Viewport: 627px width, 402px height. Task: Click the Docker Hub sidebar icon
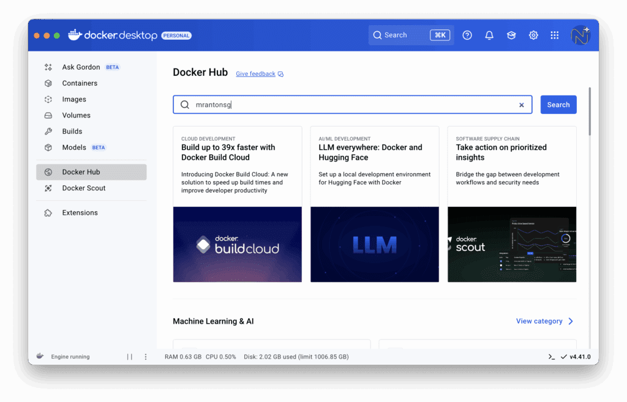(48, 172)
